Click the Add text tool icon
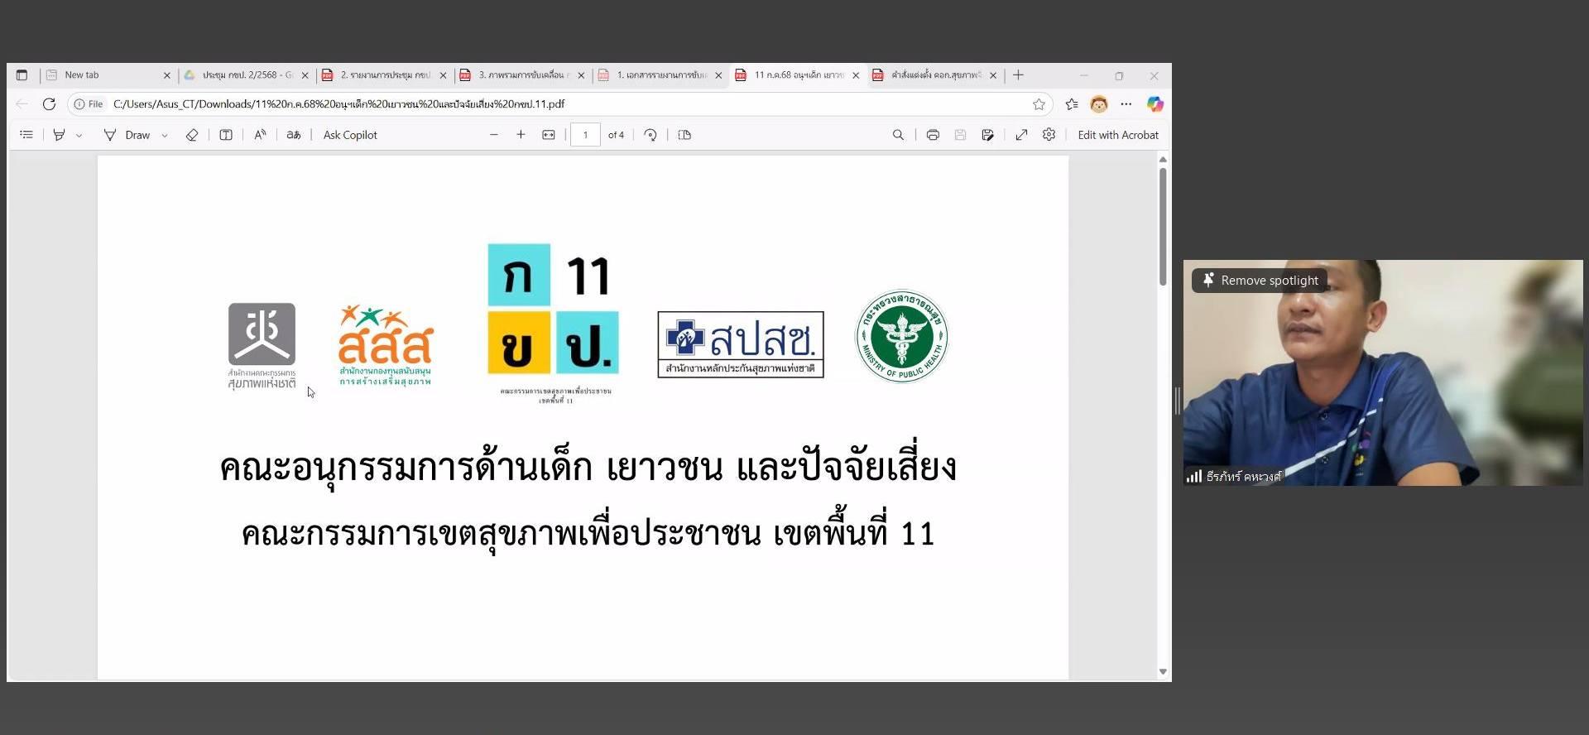The height and width of the screenshot is (735, 1589). point(226,135)
